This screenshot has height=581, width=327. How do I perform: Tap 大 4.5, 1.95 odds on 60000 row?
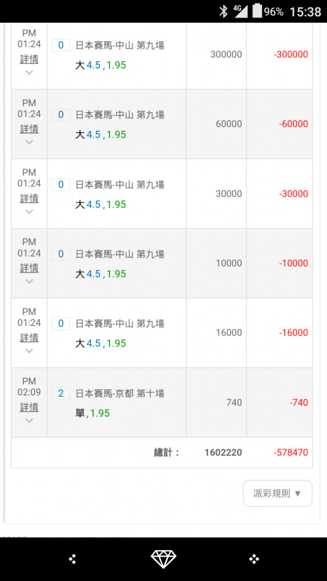[100, 135]
